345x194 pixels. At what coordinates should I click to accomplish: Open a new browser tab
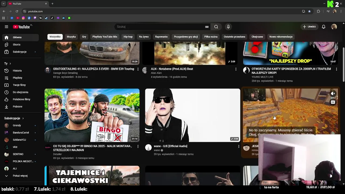click(x=52, y=4)
